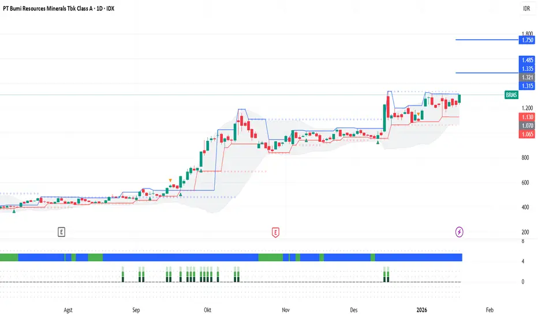
Task: Select the green up-triangle signal in mid-December
Action: pos(378,142)
